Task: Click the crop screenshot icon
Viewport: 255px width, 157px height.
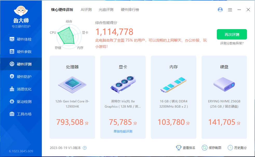Action: (x=205, y=148)
